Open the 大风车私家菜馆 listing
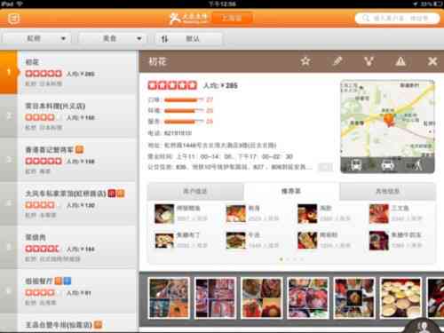The height and width of the screenshot is (333, 444). [68, 203]
